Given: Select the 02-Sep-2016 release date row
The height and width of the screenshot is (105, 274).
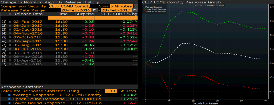Looking at the screenshot, I should 28,41.
